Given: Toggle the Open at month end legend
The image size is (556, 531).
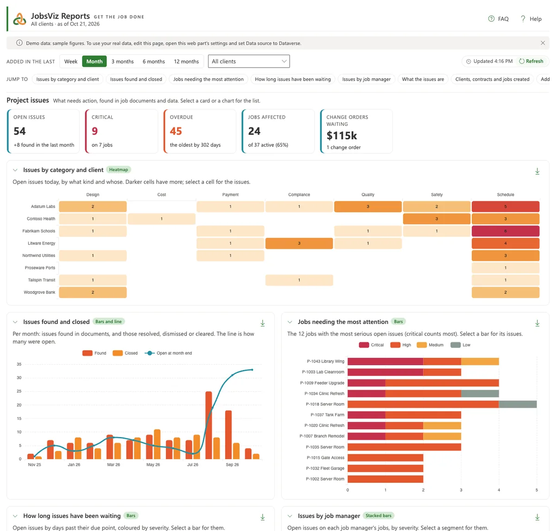Looking at the screenshot, I should click(168, 353).
